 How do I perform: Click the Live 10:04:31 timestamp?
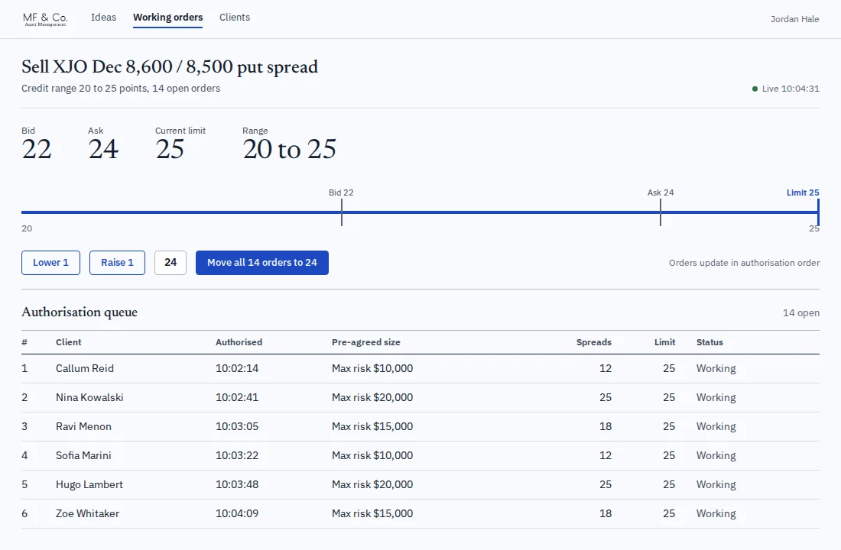(x=791, y=89)
